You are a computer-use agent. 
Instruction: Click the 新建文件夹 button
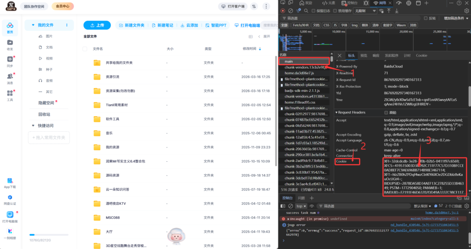pos(132,26)
